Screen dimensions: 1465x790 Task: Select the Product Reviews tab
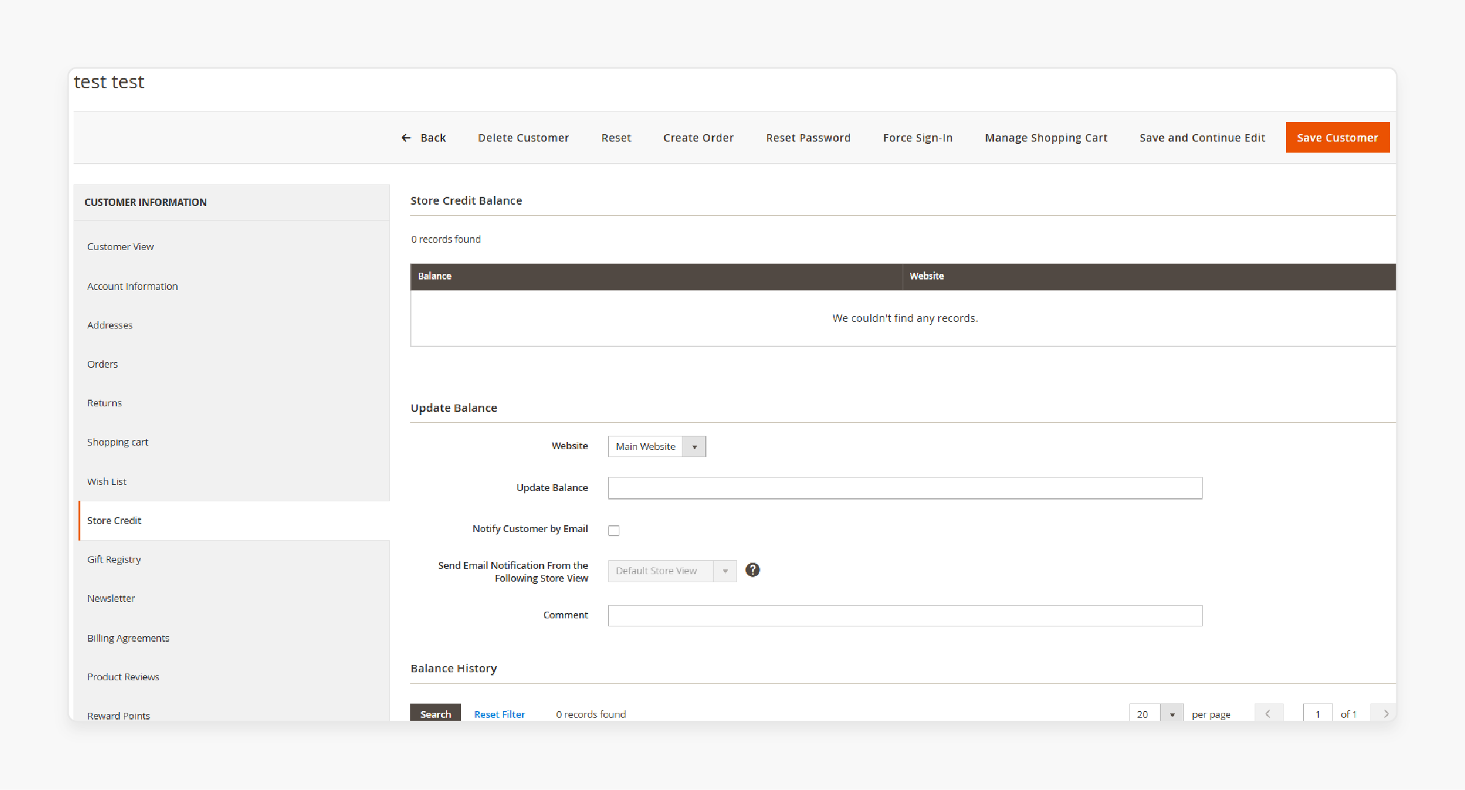123,677
